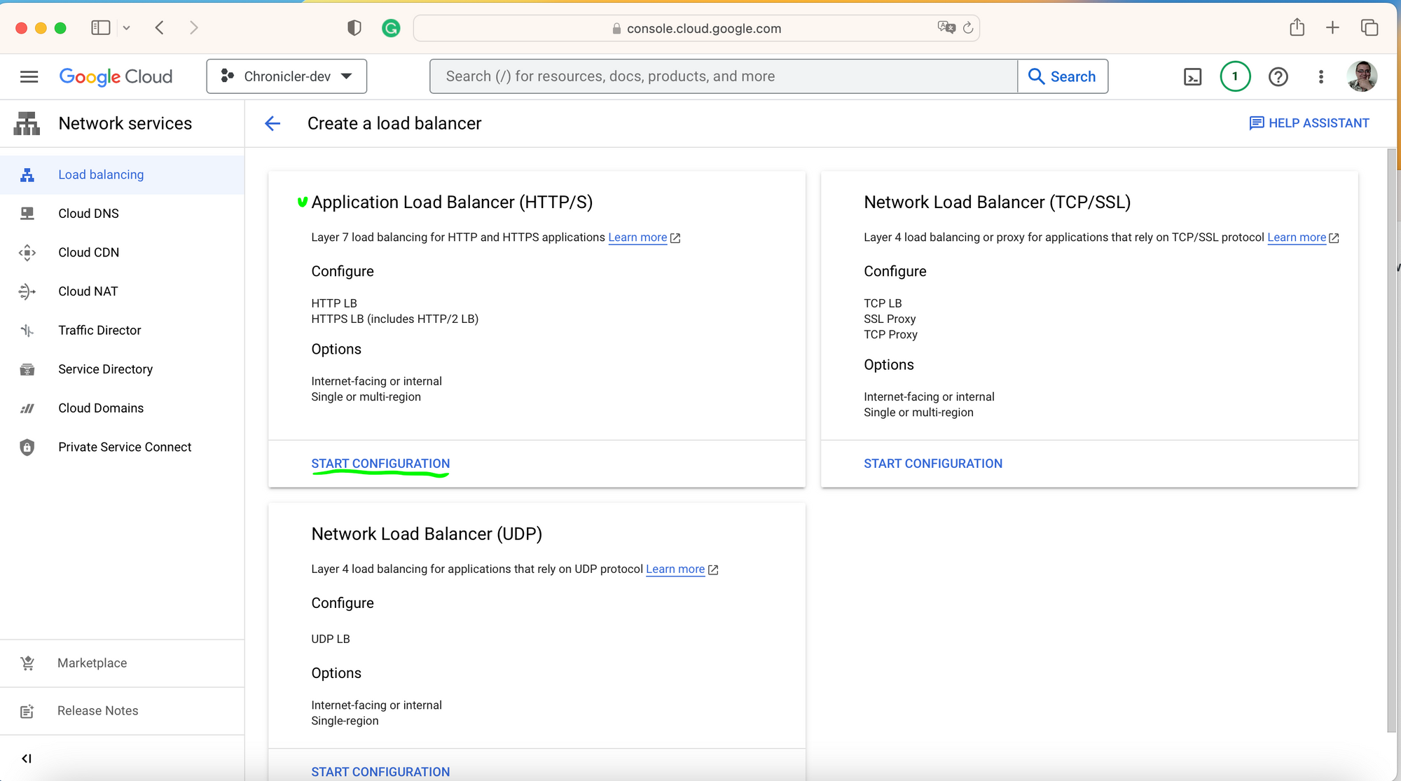The height and width of the screenshot is (781, 1401).
Task: Click Learn more under Network Load Balancer (UDP)
Action: tap(675, 569)
